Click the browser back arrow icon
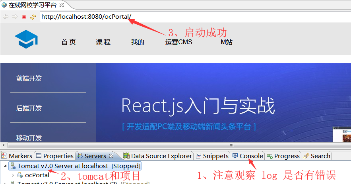This screenshot has height=184, width=351. coord(6,17)
